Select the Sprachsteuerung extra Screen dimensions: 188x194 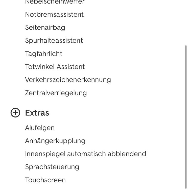coord(52,167)
